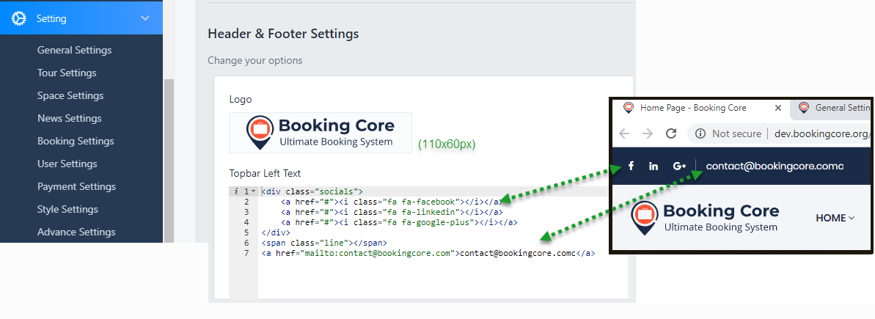
Task: Click the LinkedIn icon in topbar
Action: tap(653, 166)
